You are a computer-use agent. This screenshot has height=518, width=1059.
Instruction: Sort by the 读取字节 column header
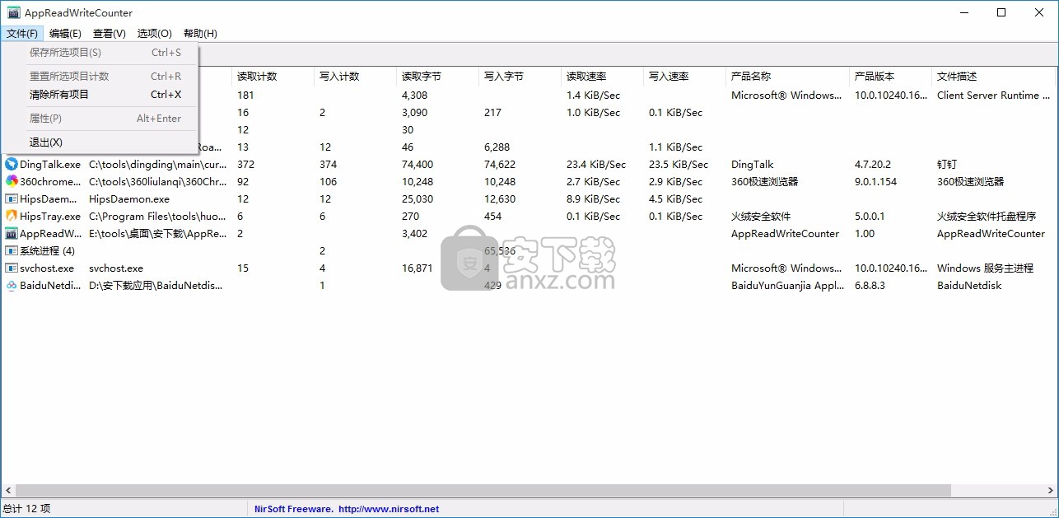(x=437, y=77)
